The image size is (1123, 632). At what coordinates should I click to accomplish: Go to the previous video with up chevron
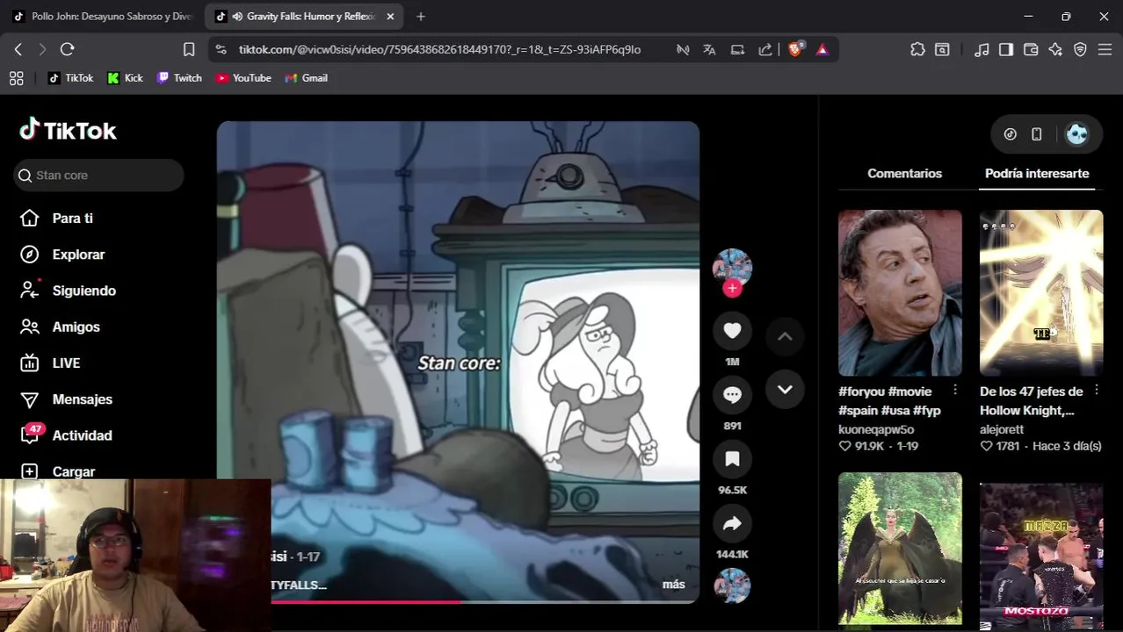[x=785, y=336]
